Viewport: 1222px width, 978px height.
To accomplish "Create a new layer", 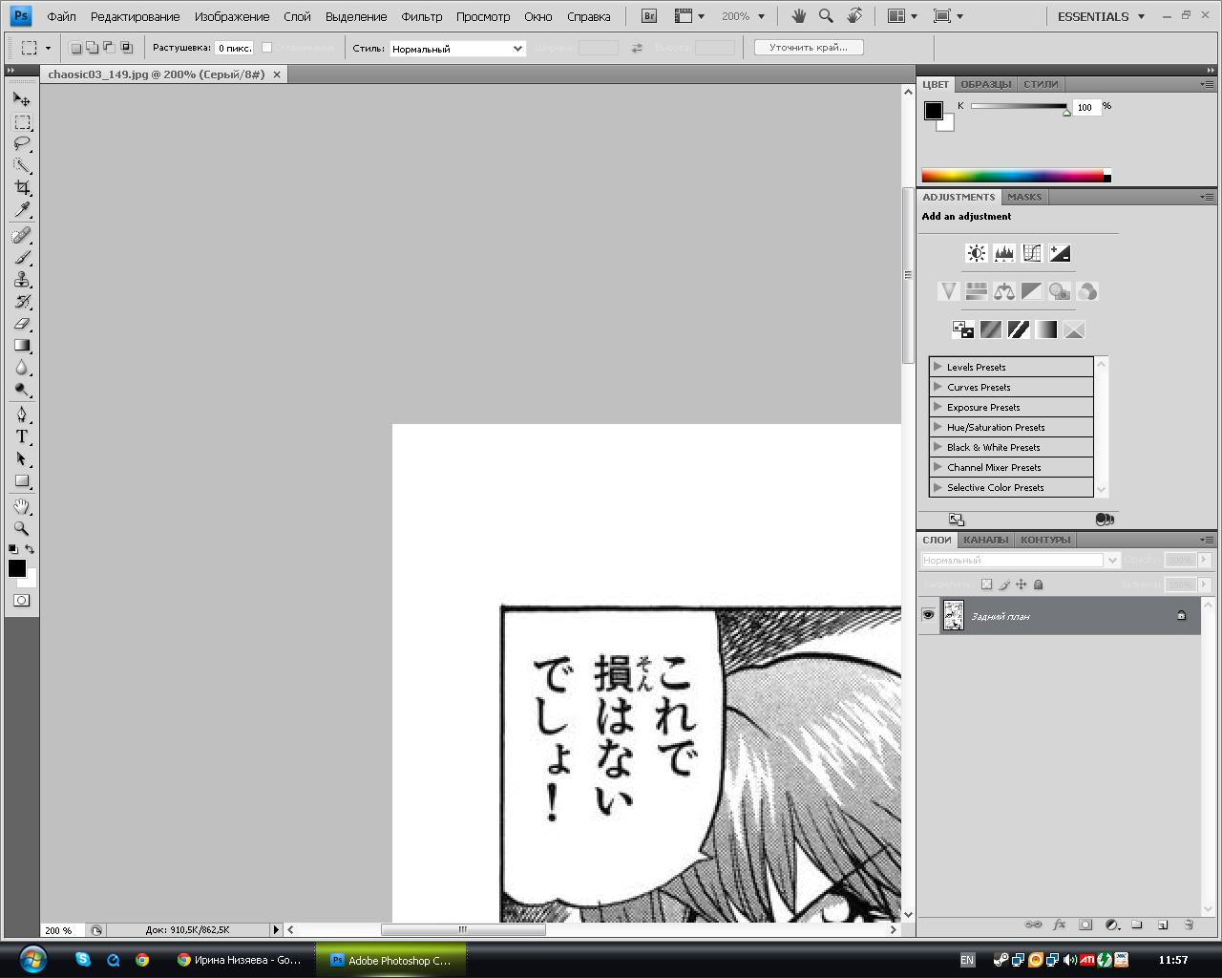I will pyautogui.click(x=1163, y=925).
